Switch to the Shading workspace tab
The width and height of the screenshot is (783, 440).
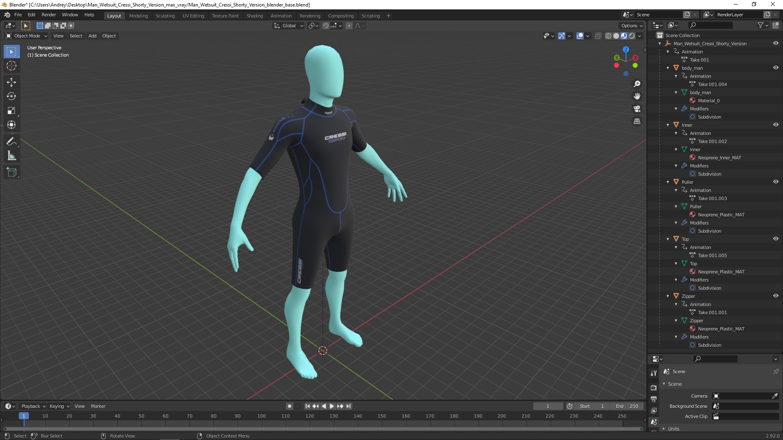coord(254,15)
